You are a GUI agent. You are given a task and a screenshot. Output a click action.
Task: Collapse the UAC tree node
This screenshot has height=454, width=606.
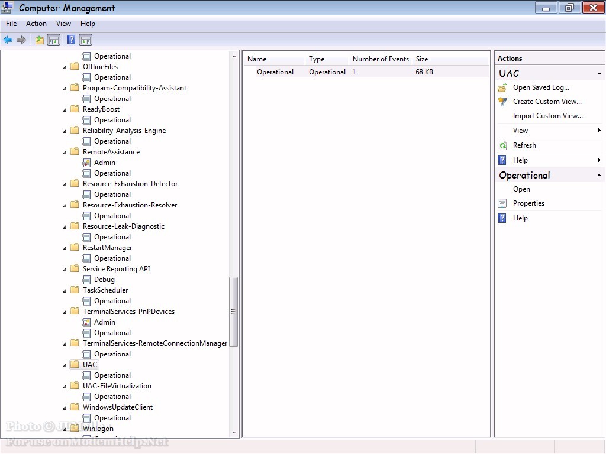coord(65,365)
